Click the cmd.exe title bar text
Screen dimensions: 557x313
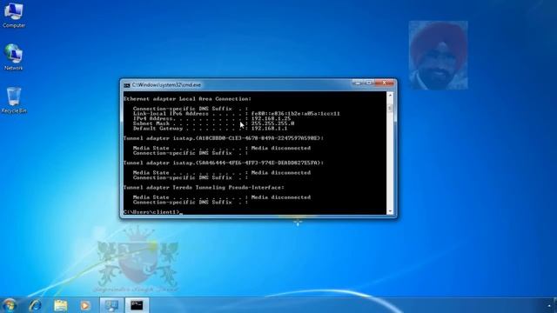click(166, 85)
